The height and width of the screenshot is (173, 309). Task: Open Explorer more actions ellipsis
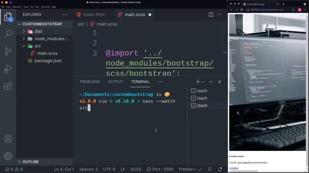pyautogui.click(x=65, y=15)
